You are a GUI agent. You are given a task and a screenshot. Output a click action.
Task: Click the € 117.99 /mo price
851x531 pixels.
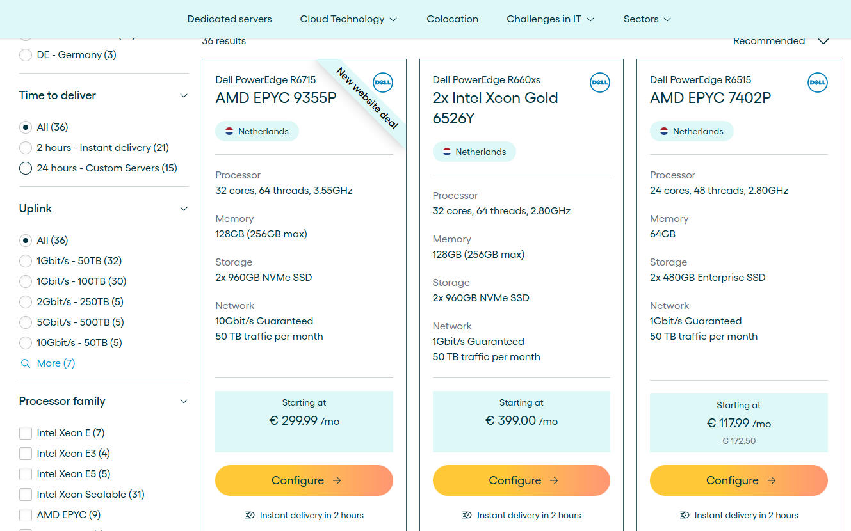tap(739, 424)
